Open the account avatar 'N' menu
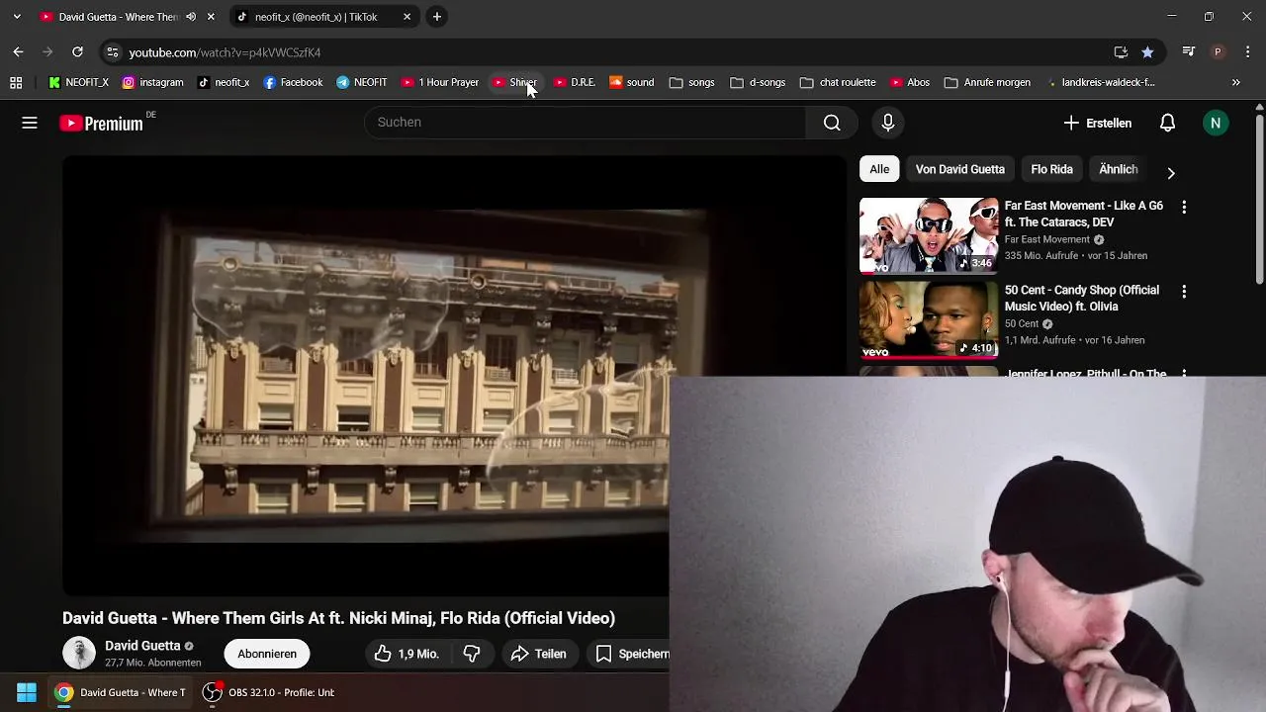Viewport: 1266px width, 712px height. coord(1216,123)
